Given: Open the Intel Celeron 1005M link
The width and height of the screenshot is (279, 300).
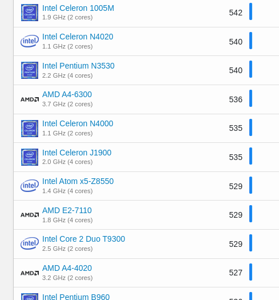Looking at the screenshot, I should click(x=78, y=8).
